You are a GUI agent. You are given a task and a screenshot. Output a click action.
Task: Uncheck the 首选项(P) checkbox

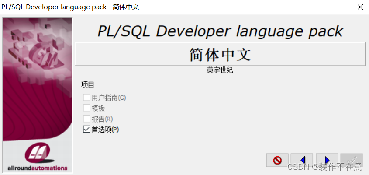click(86, 129)
